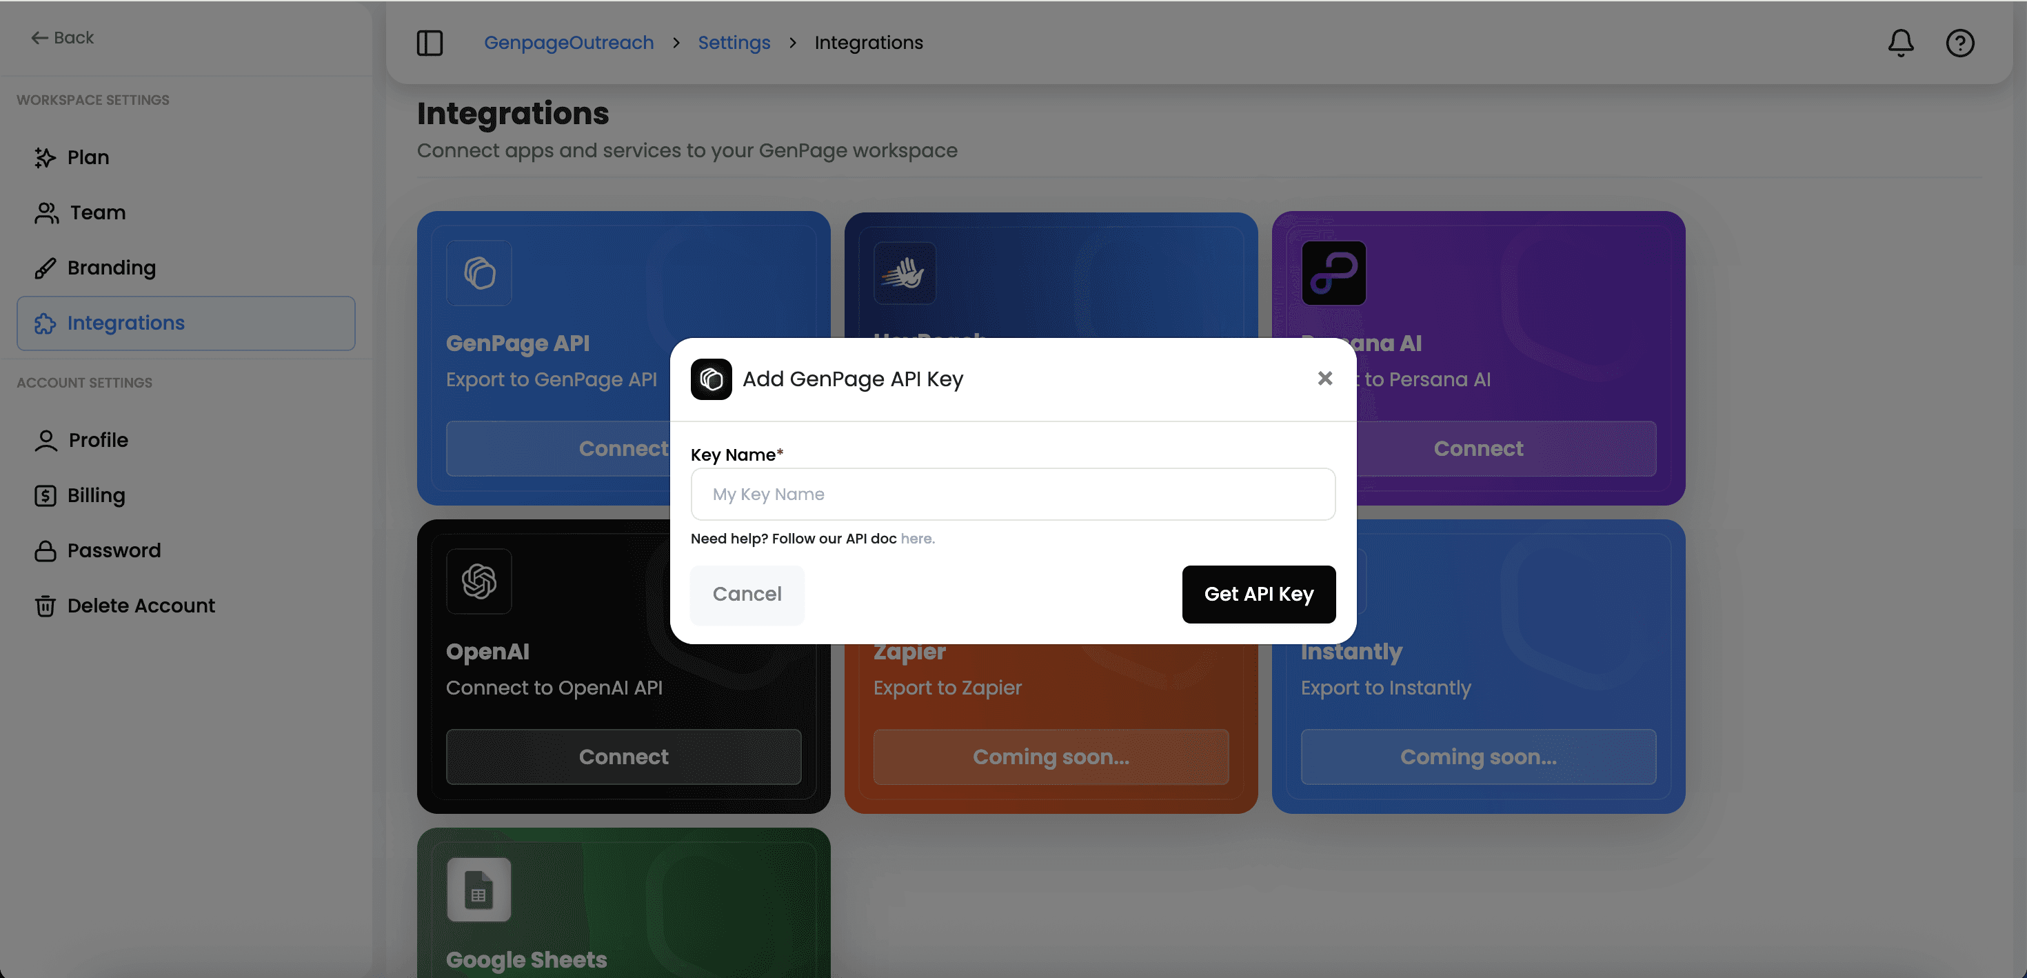This screenshot has height=978, width=2027.
Task: Open the notifications bell
Action: pyautogui.click(x=1900, y=43)
